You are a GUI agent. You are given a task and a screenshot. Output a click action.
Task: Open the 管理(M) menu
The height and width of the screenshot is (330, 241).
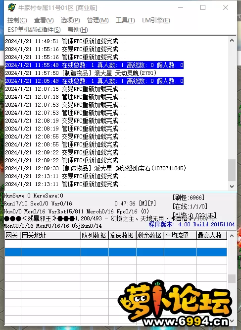[98, 20]
